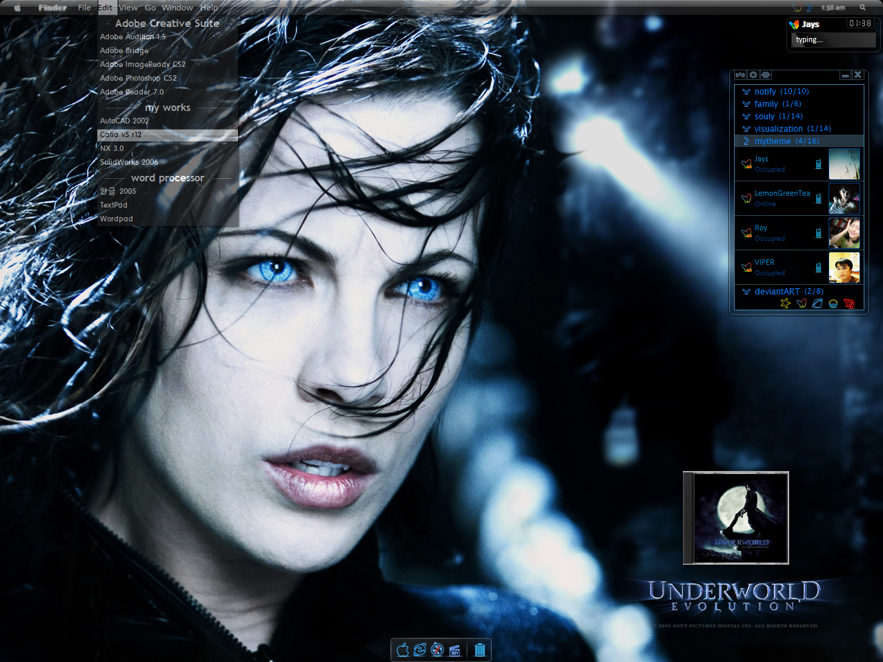Click the globe icon in the messenger bottom row
This screenshot has width=883, height=662.
tap(816, 303)
